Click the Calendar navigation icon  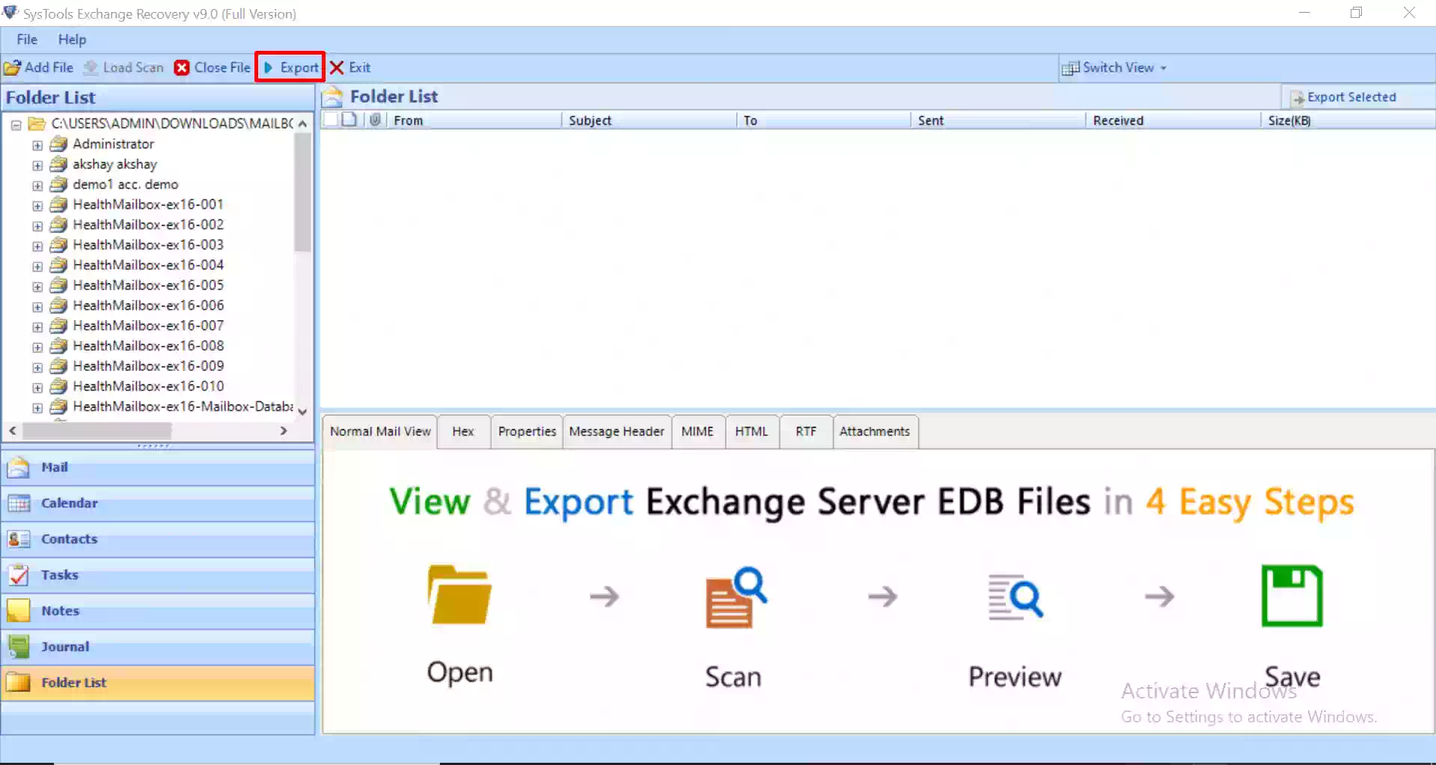18,503
